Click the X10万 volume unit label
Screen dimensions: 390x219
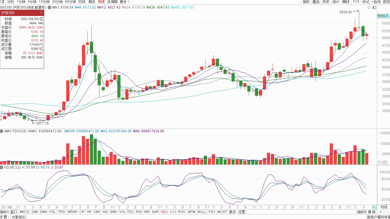pyautogui.click(x=382, y=163)
